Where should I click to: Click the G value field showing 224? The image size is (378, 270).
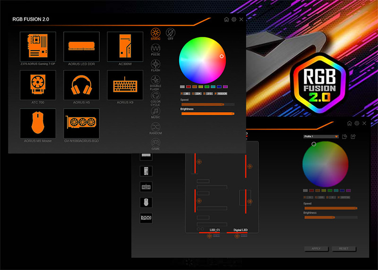[198, 93]
